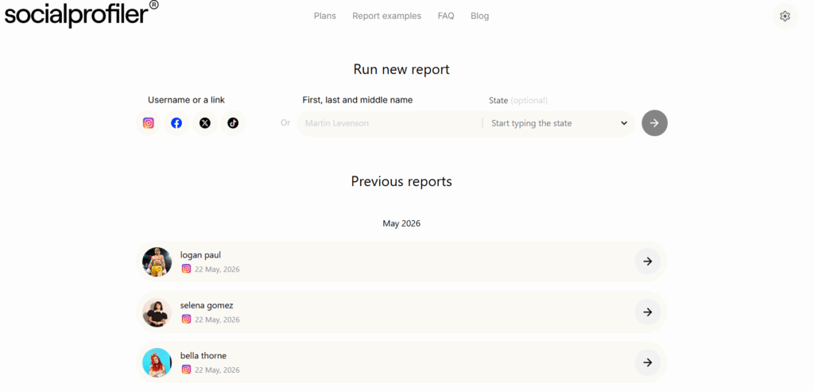The image size is (814, 391).
Task: Focus the Martin Levenson name input field
Action: (x=390, y=124)
